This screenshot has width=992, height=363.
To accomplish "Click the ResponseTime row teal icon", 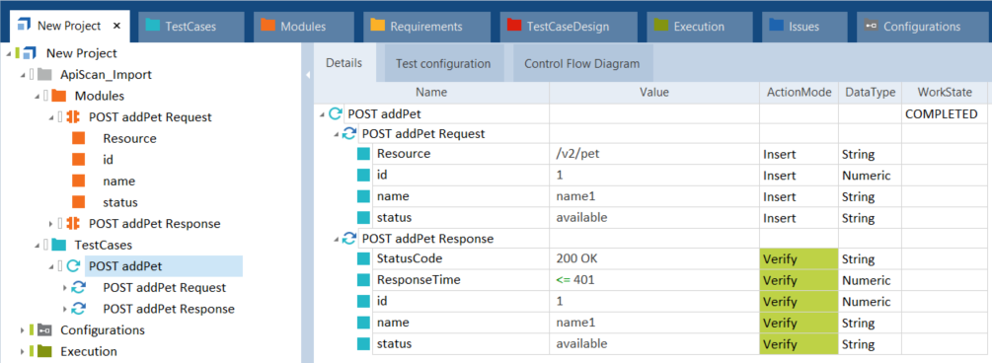I will [x=363, y=280].
